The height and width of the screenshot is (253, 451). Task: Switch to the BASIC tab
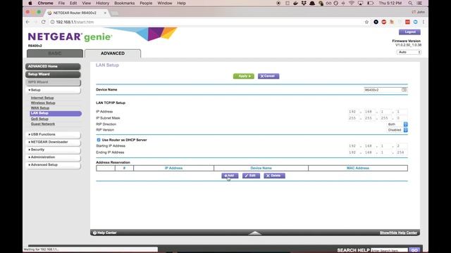(55, 53)
